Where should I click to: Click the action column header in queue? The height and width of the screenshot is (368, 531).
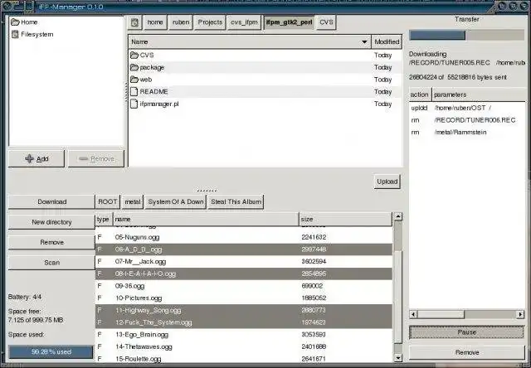pos(420,94)
